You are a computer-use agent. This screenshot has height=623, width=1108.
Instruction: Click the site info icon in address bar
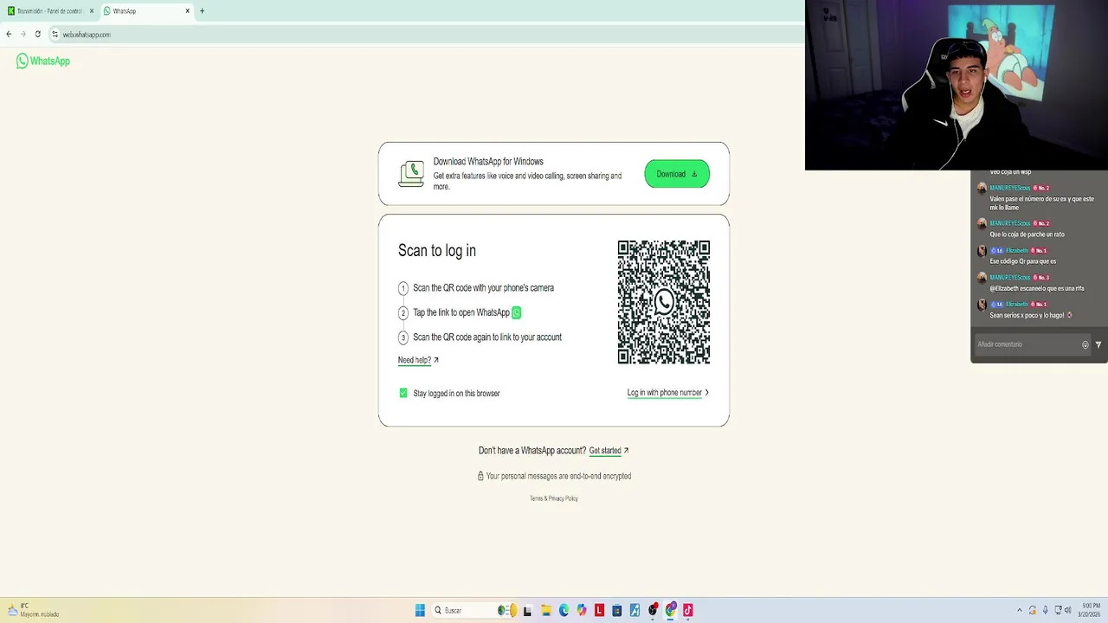(x=55, y=35)
